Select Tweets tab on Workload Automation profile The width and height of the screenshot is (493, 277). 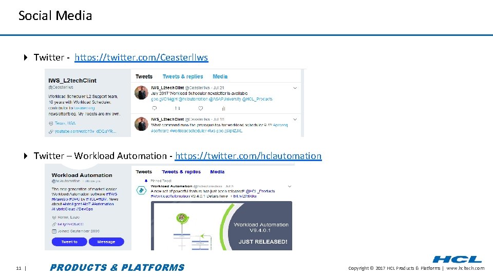pos(144,172)
